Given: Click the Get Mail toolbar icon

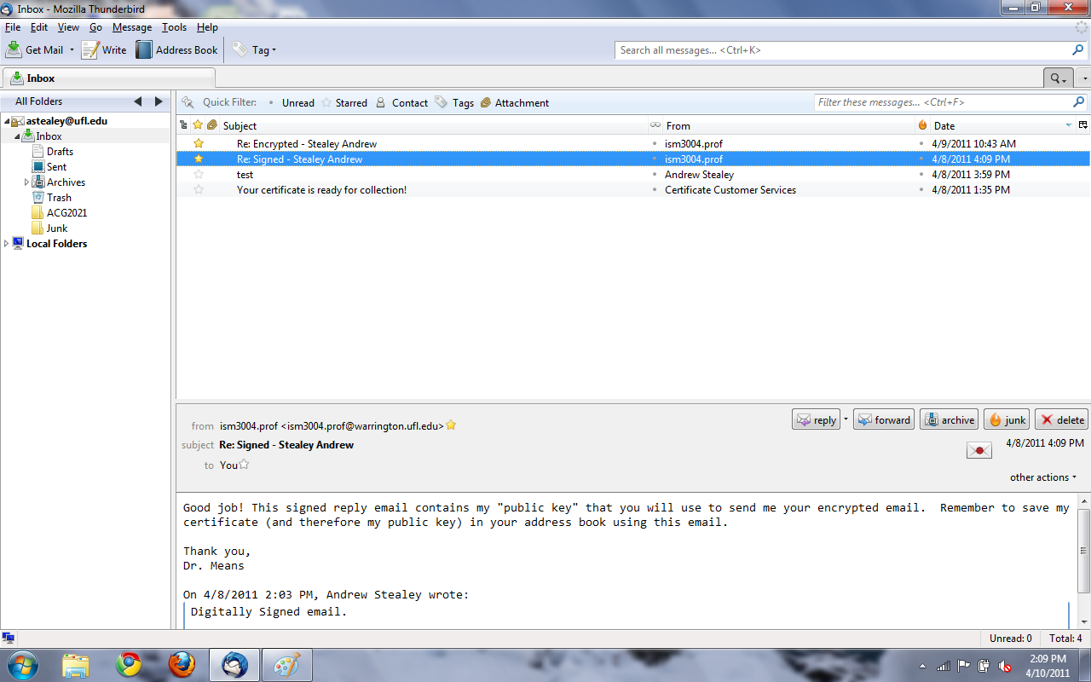Looking at the screenshot, I should pyautogui.click(x=14, y=49).
